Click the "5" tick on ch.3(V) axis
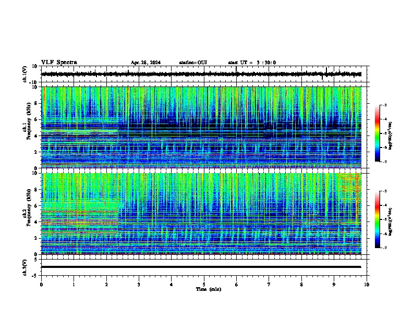 click(x=36, y=260)
